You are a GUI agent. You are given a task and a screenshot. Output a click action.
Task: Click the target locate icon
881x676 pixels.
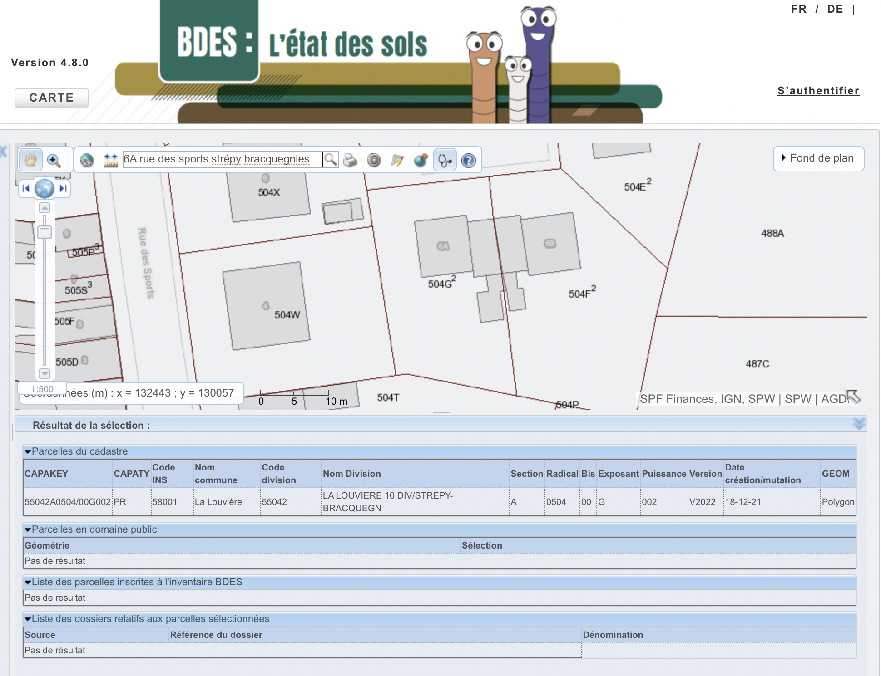click(x=374, y=160)
